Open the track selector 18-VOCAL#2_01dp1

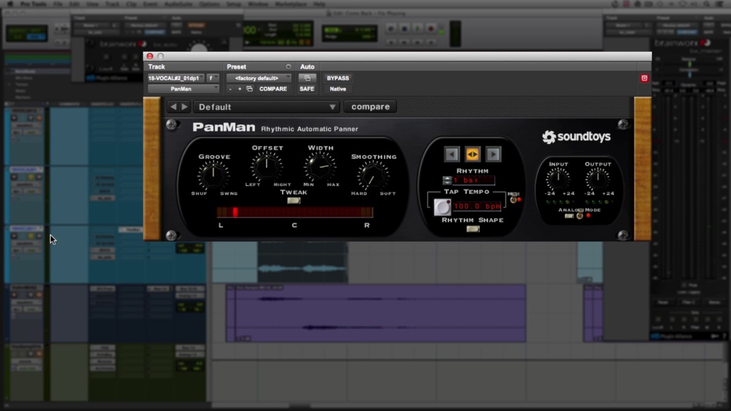[176, 78]
